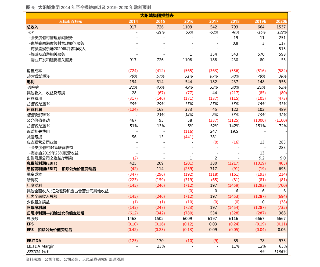Select the value 515 in the 海参崴娱乐场 row

(x=282, y=49)
